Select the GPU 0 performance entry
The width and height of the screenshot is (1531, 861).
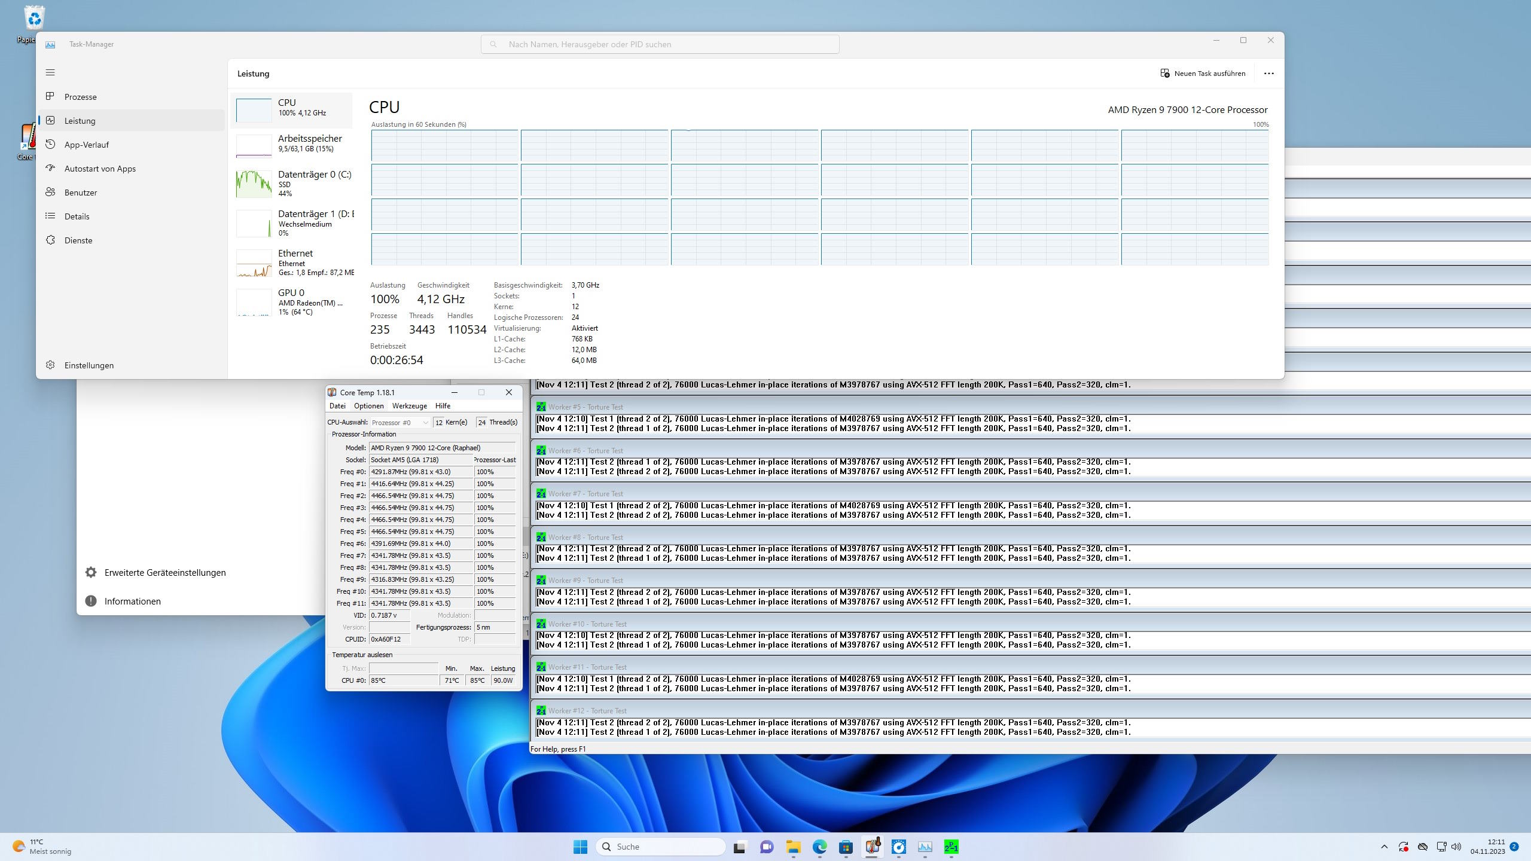[x=293, y=301]
